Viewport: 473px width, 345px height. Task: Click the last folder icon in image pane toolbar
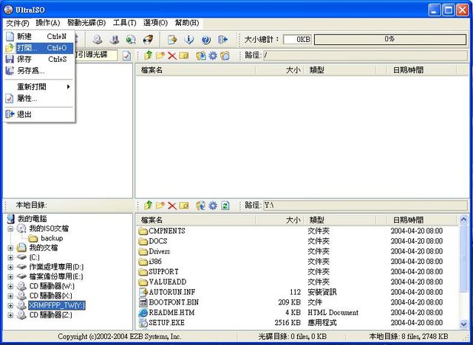pyautogui.click(x=225, y=55)
